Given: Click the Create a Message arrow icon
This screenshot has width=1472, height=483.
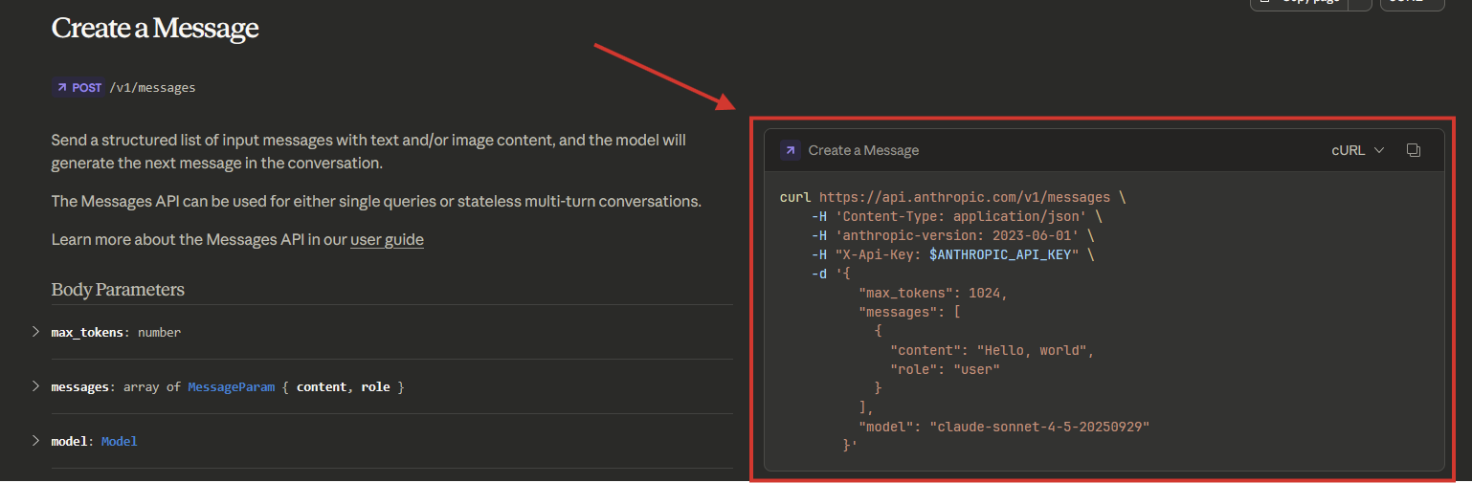Looking at the screenshot, I should (791, 150).
